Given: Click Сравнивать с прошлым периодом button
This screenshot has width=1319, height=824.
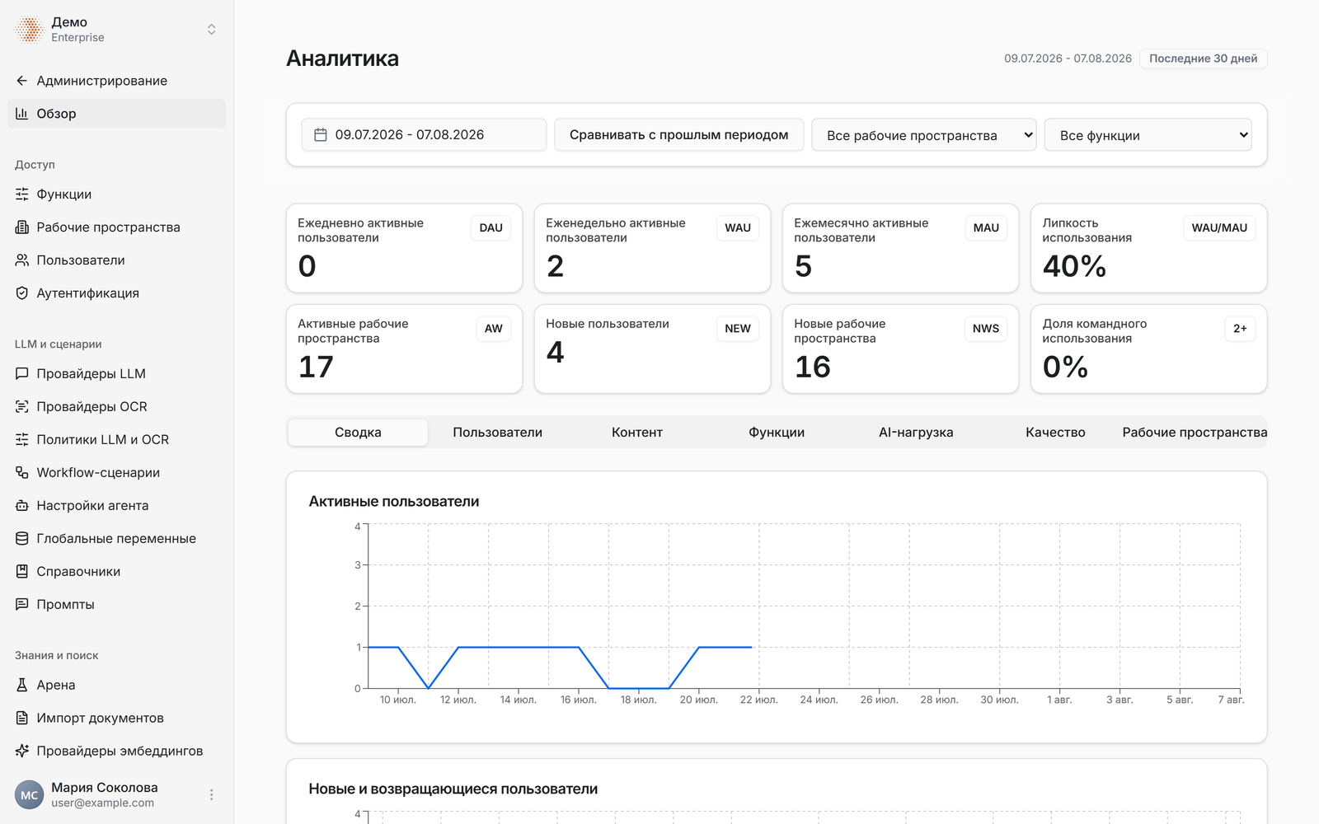Looking at the screenshot, I should click(679, 135).
